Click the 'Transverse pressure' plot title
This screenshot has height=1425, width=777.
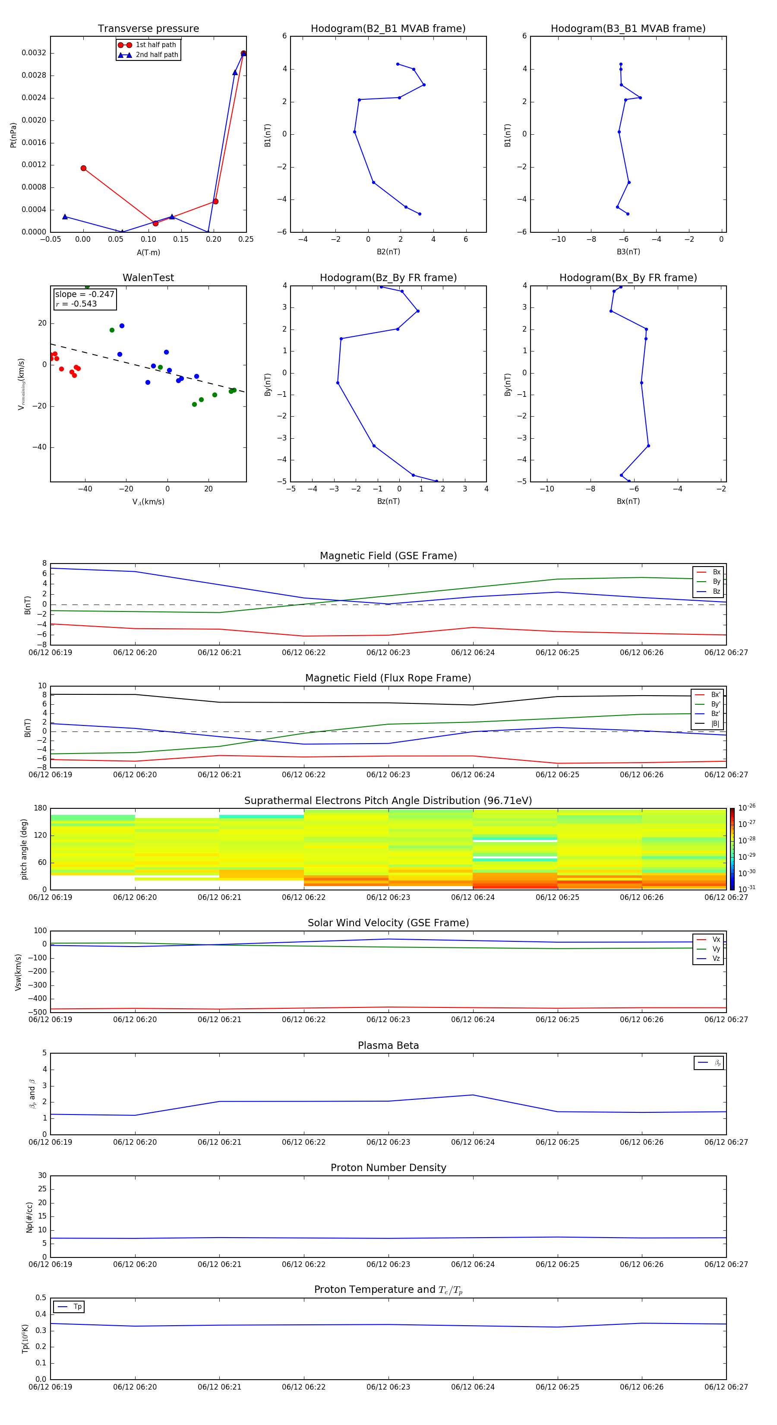(x=148, y=29)
